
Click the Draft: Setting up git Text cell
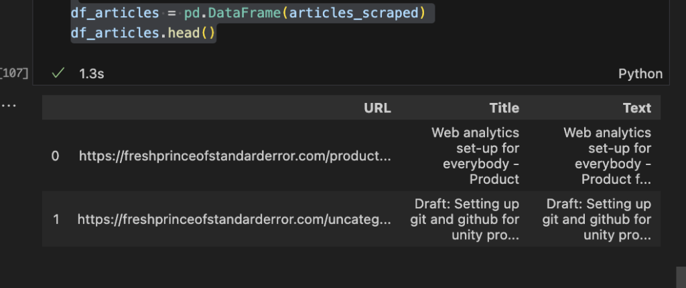coord(597,219)
